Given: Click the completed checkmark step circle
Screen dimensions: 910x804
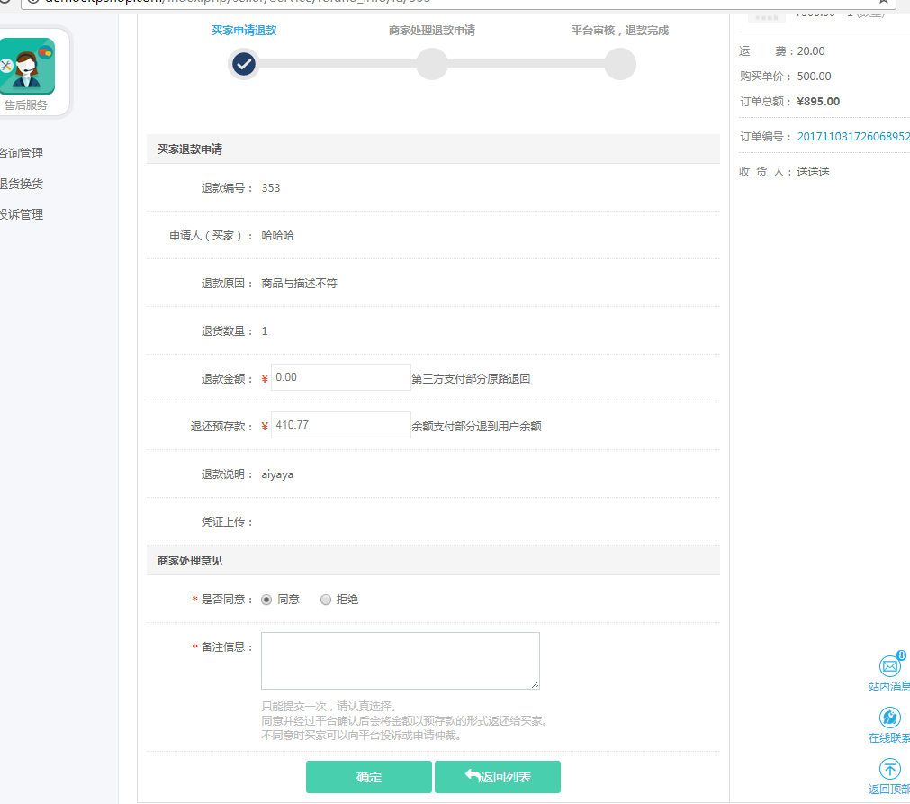Looking at the screenshot, I should click(244, 64).
